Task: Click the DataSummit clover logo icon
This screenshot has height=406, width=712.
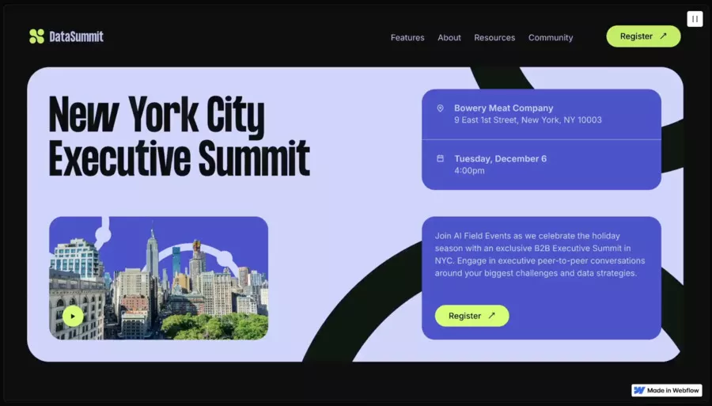Action: click(x=36, y=36)
